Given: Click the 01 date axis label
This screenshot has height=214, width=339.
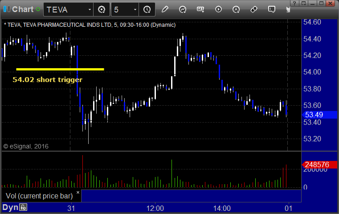Looking at the screenshot, I should [x=289, y=208].
